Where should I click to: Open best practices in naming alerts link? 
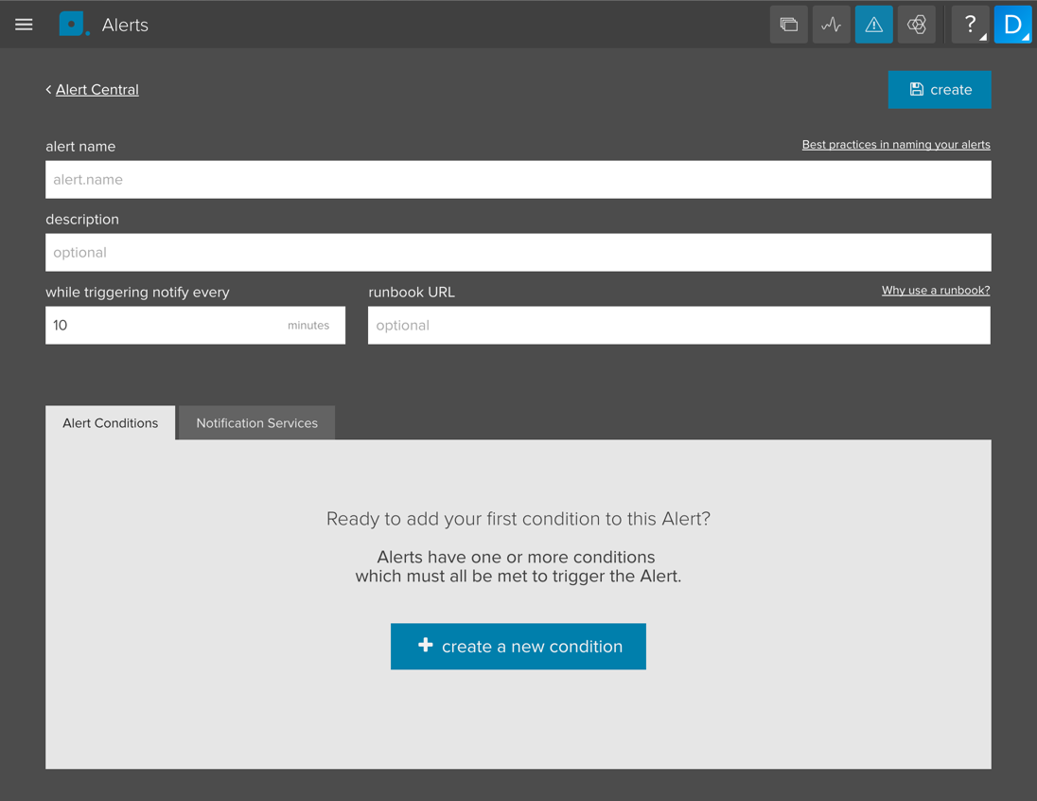895,145
